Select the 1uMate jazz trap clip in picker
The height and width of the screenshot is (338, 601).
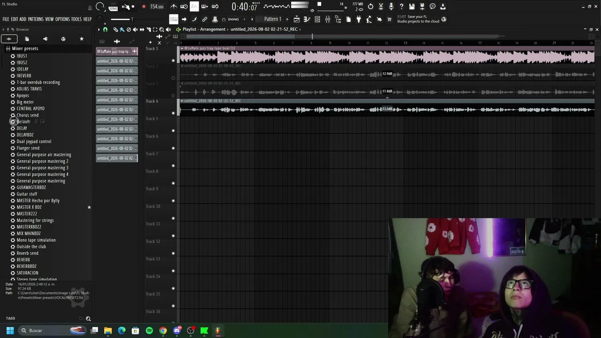tap(117, 51)
